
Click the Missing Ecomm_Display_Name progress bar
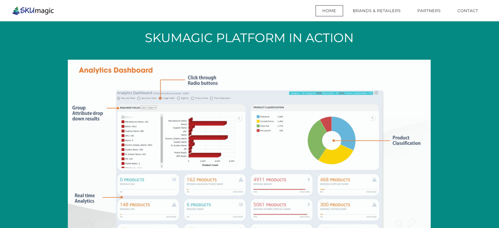click(x=282, y=214)
